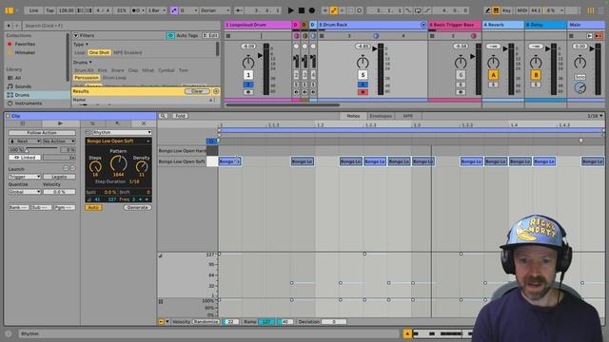The height and width of the screenshot is (342, 609).
Task: Start playback with the Play button
Action: [x=290, y=10]
